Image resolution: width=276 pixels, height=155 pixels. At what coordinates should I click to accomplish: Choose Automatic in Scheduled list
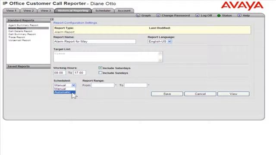click(65, 92)
